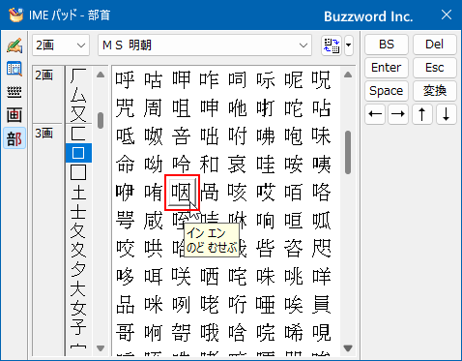This screenshot has height=361, width=462.
Task: Open the 2画 stroke count dropdown
Action: pos(61,45)
